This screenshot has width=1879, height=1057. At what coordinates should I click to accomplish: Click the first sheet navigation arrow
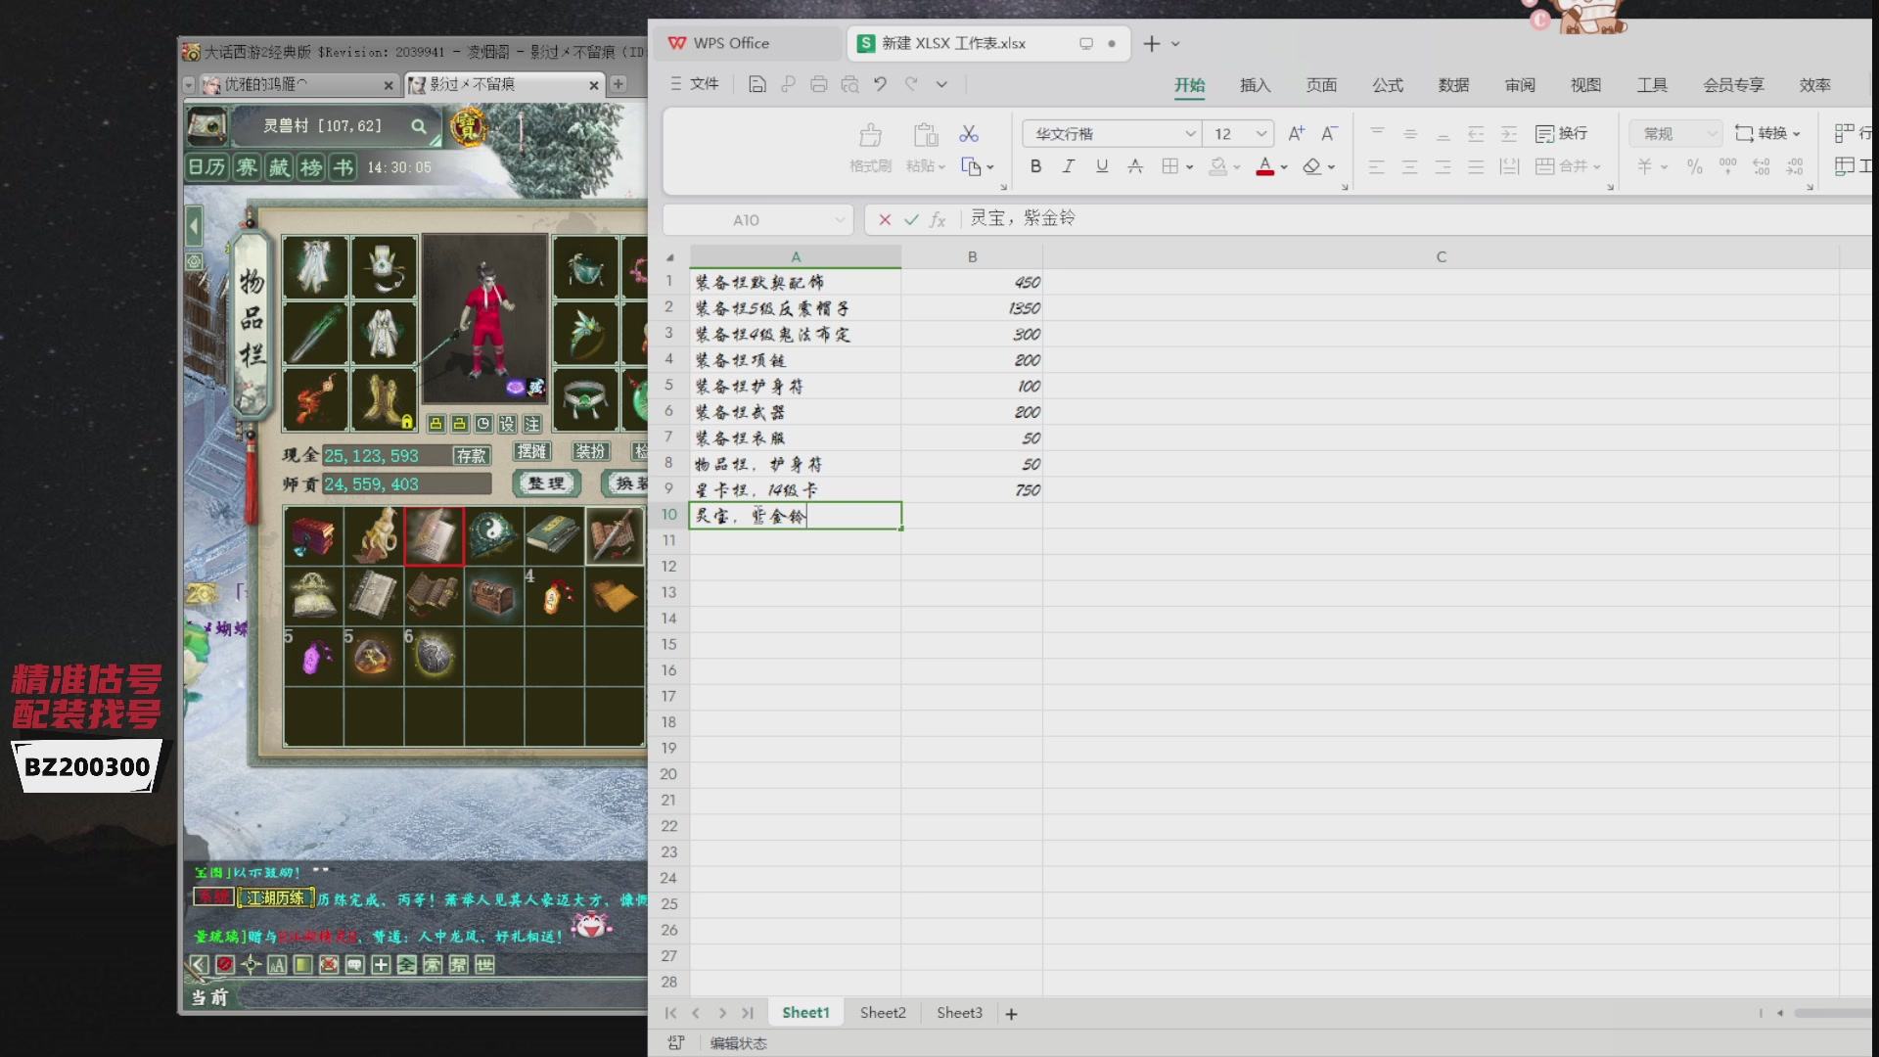[x=670, y=1014]
